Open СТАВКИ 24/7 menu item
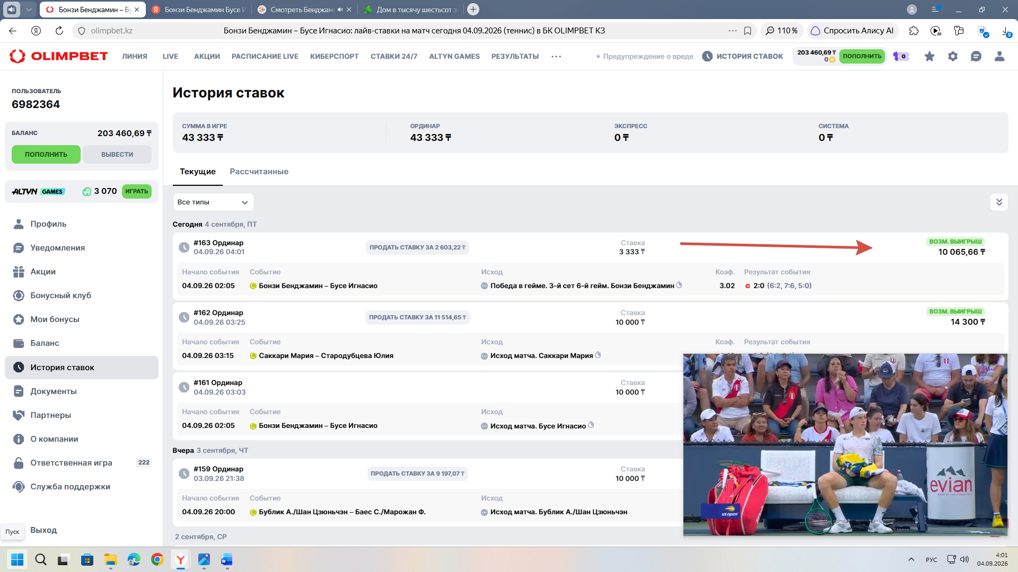1018x572 pixels. pos(394,56)
